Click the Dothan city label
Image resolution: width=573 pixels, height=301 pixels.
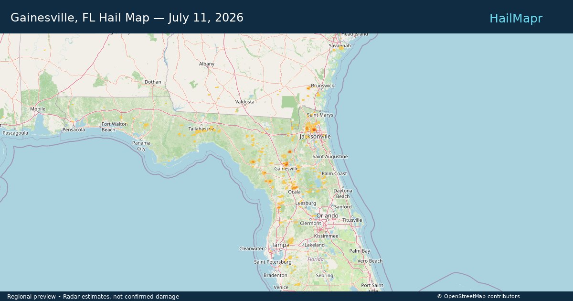tap(153, 82)
